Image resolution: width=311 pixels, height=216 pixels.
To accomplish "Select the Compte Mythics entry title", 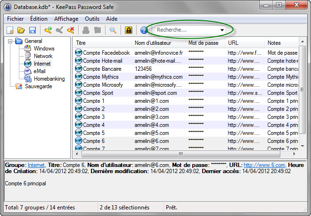I will tap(100, 76).
